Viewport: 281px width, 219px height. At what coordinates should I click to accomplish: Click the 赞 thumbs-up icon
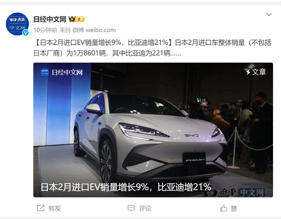[x=223, y=208]
